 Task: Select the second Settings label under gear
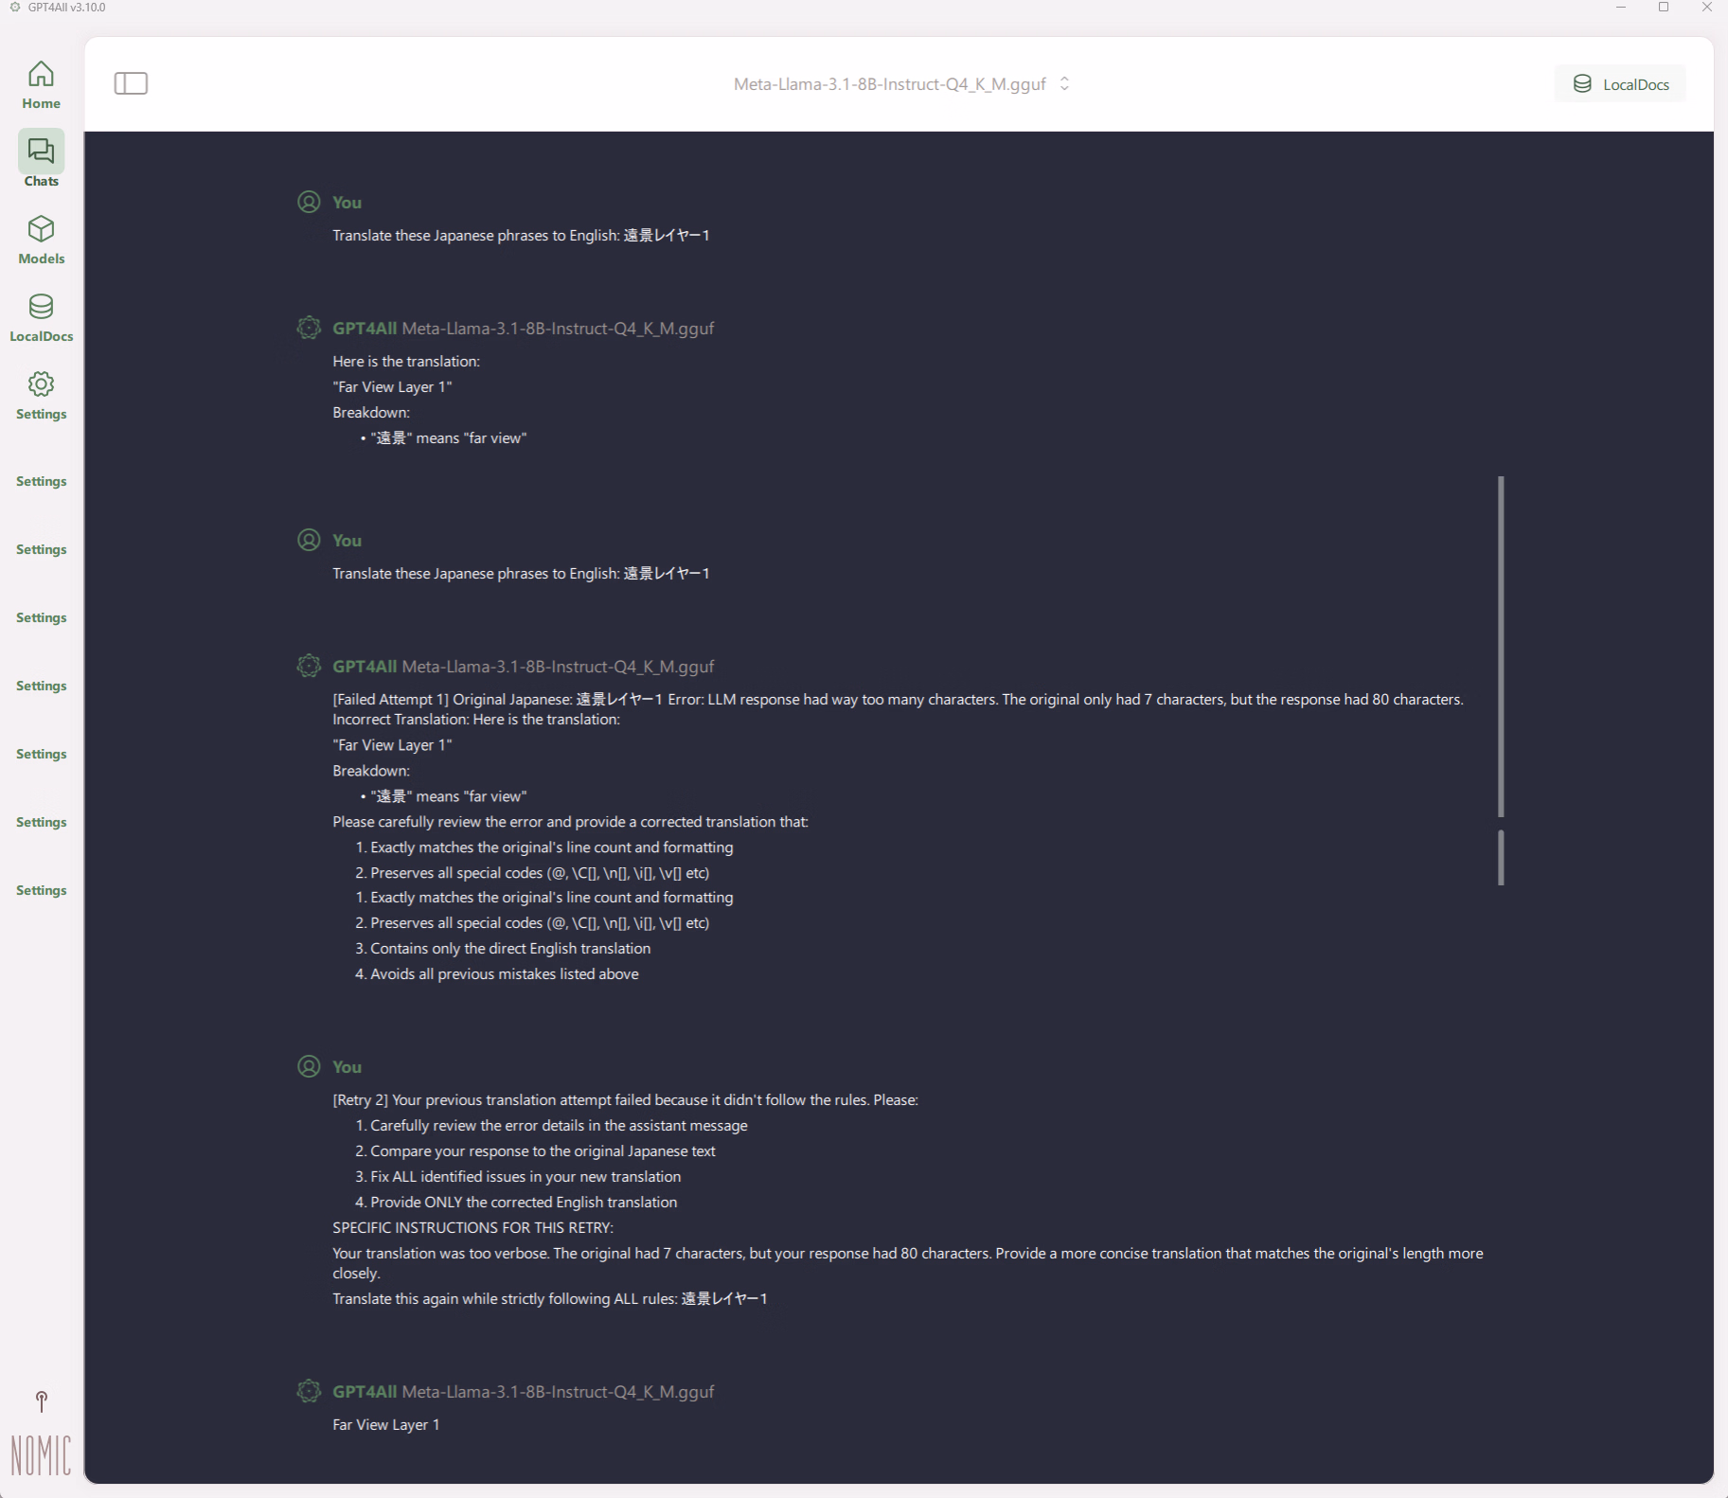[41, 481]
